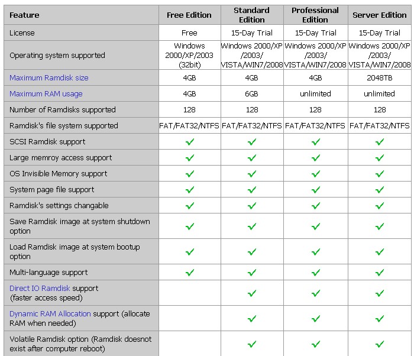Open the Maximum Ramdisk size link

(x=49, y=78)
